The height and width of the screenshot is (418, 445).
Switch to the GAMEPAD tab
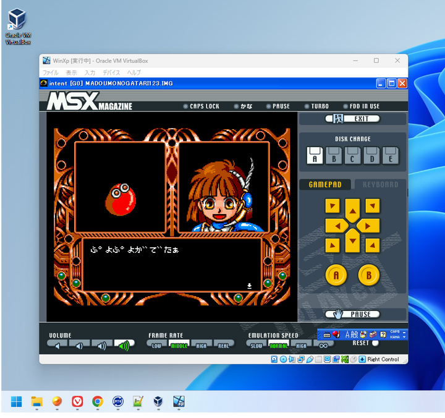click(325, 185)
